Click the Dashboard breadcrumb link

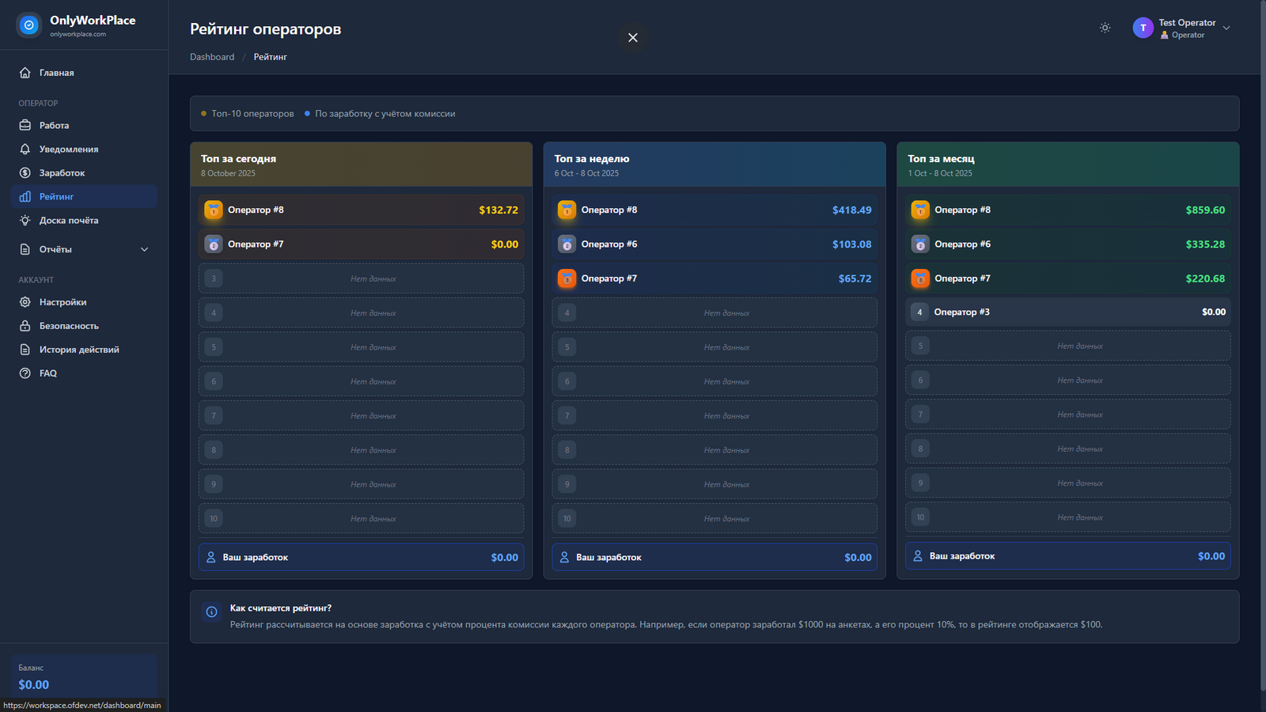(212, 57)
